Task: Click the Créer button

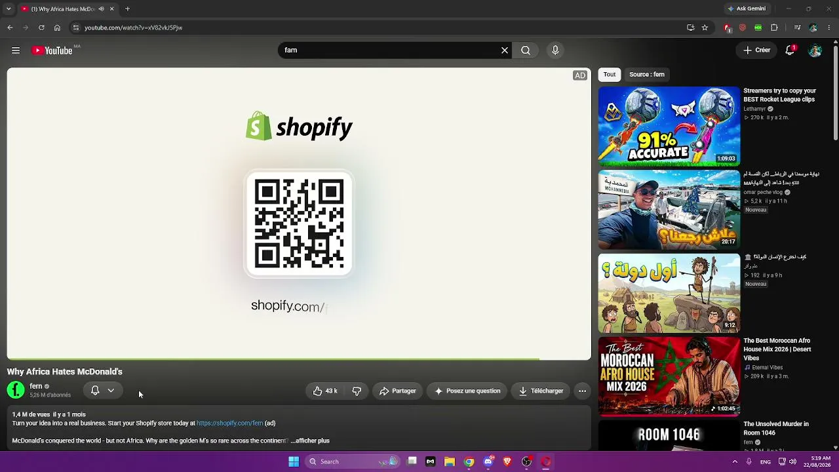Action: coord(757,50)
